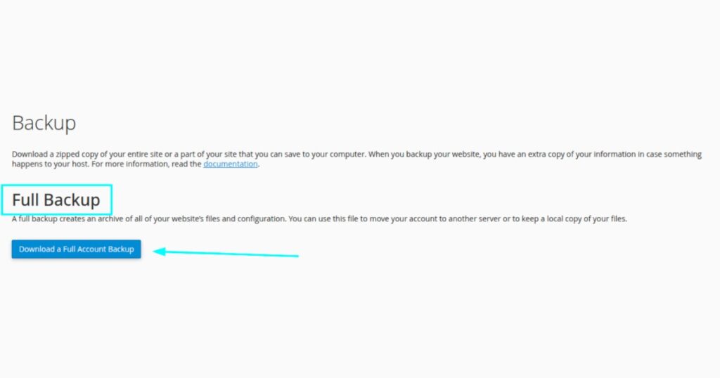
Task: Click the text 'For more information, read the'
Action: [x=146, y=164]
